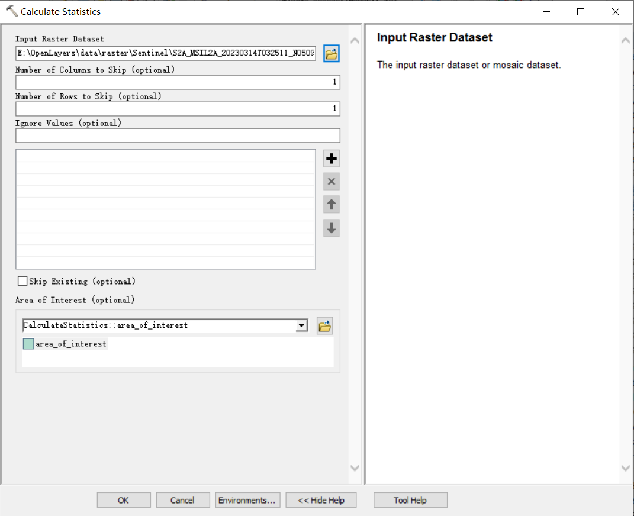Screen dimensions: 634x516
Task: Expand the Area of Interest dropdown
Action: (302, 325)
